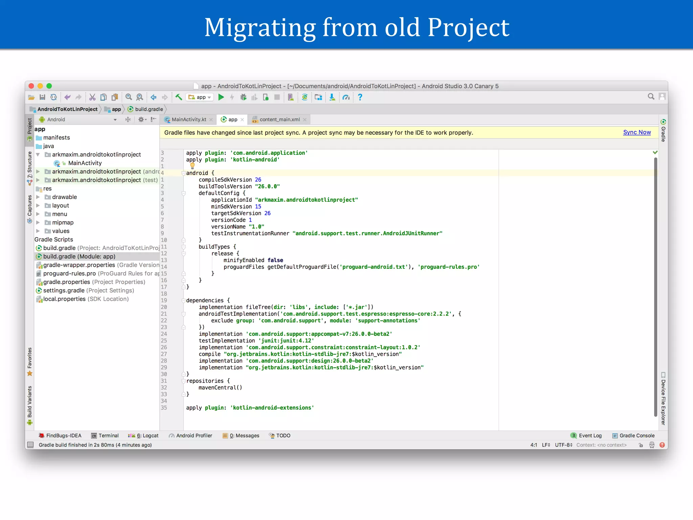Open the Terminal tool tab
Image resolution: width=693 pixels, height=520 pixels.
point(105,436)
